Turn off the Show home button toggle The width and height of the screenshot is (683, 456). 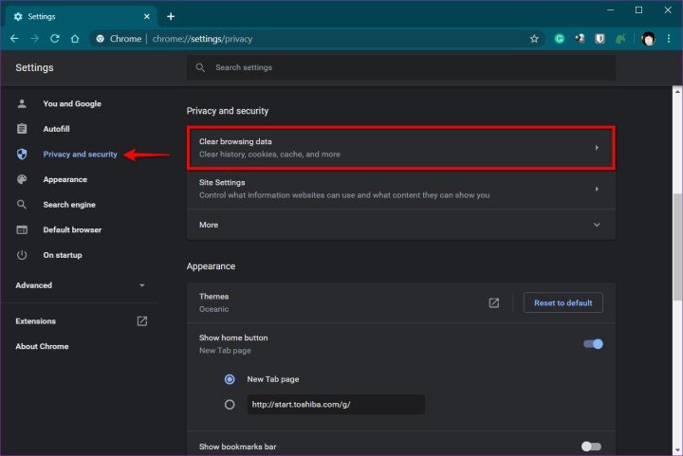593,344
